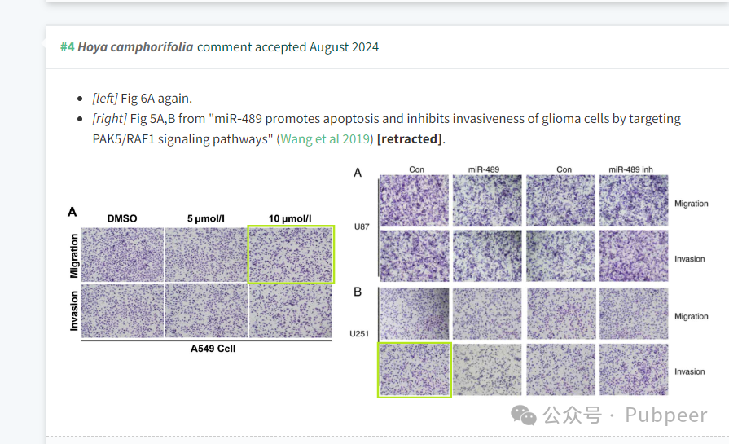729x444 pixels.
Task: Open the #4 comment permalink
Action: [68, 47]
